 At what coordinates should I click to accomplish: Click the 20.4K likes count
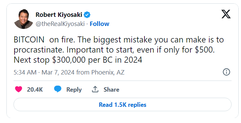35,90
